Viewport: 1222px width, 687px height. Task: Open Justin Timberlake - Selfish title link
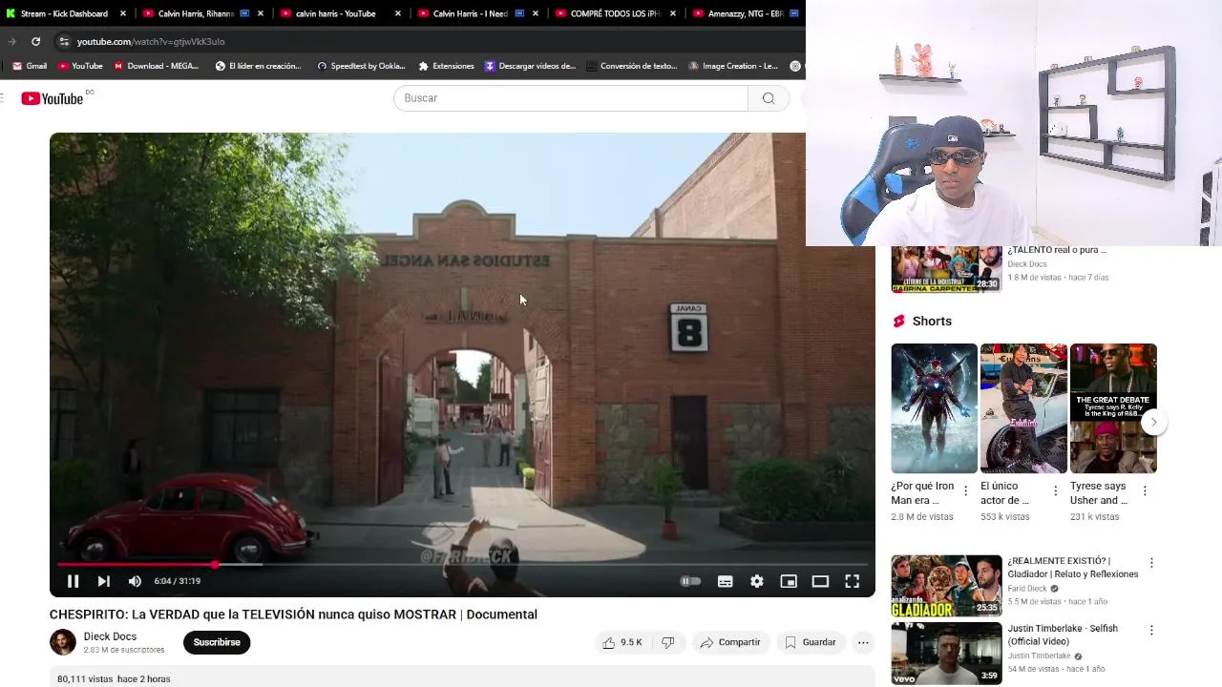tap(1063, 635)
